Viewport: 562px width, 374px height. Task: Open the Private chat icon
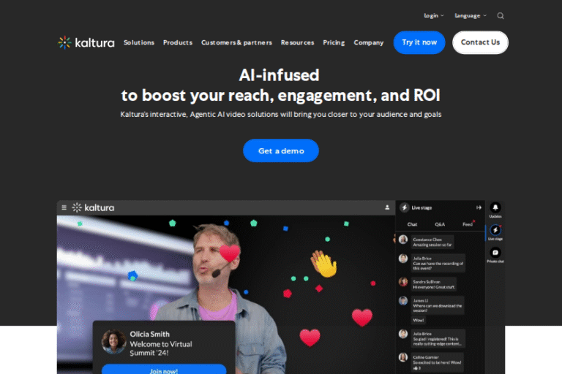pos(495,253)
